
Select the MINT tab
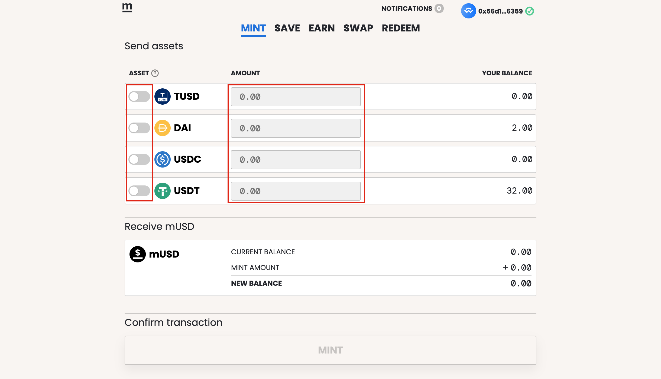point(253,28)
